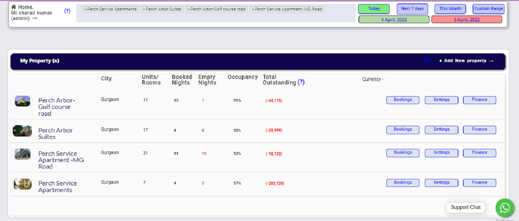Click the City column header
The width and height of the screenshot is (519, 221).
(106, 79)
